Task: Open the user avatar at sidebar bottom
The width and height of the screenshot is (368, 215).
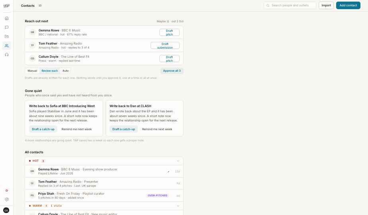Action: pyautogui.click(x=6, y=210)
